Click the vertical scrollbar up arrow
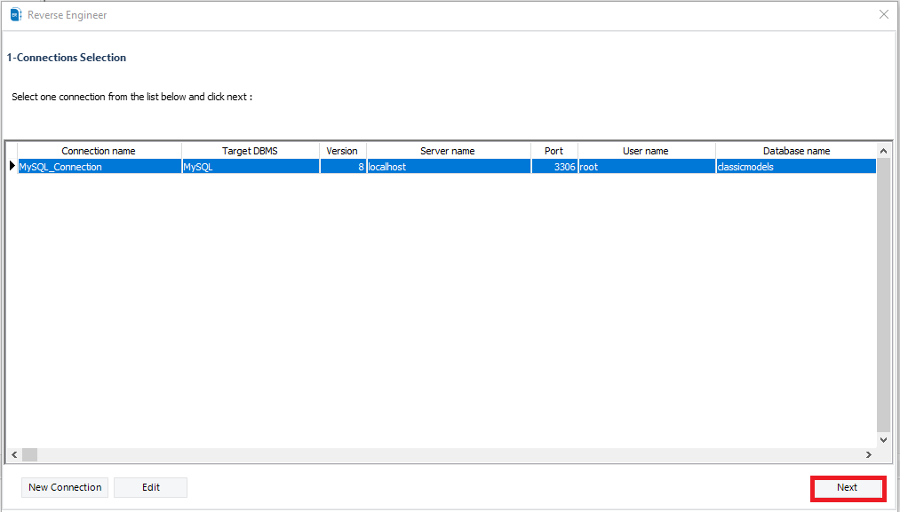The image size is (900, 512). pos(883,150)
